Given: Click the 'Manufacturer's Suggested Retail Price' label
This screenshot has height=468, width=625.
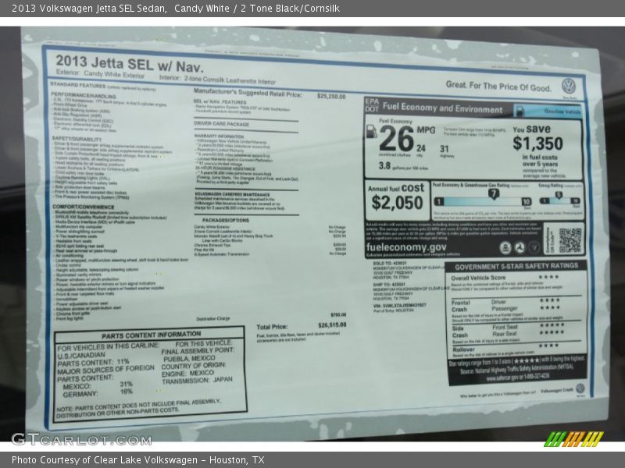Looking at the screenshot, I should pyautogui.click(x=248, y=93).
